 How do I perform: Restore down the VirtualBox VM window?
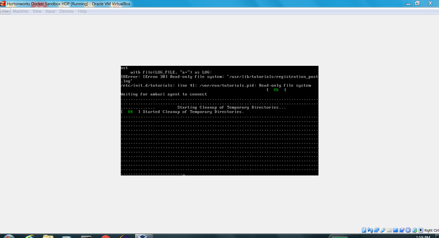click(417, 4)
